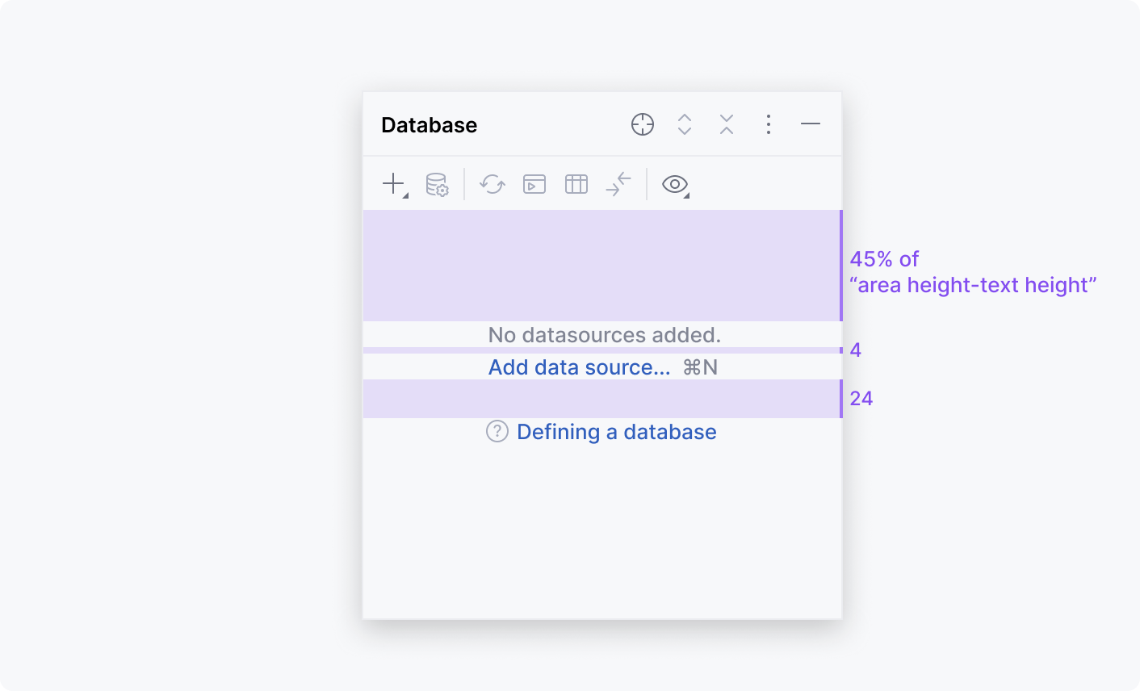The width and height of the screenshot is (1140, 691).
Task: Click the question mark help icon
Action: 497,432
